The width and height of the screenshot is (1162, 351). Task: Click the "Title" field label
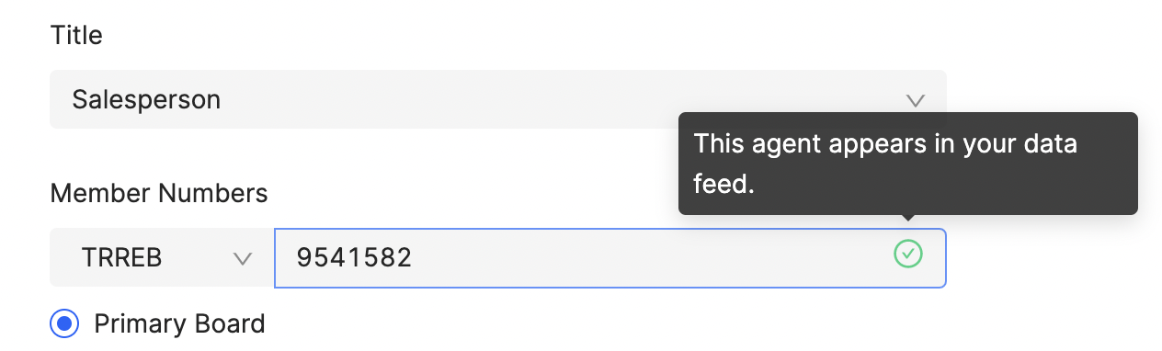point(76,36)
